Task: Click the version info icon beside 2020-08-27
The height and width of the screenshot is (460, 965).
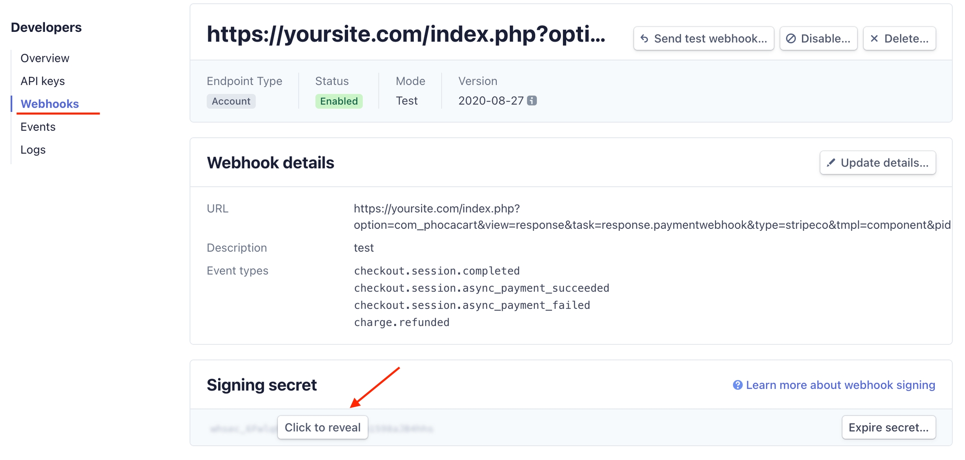Action: point(532,101)
